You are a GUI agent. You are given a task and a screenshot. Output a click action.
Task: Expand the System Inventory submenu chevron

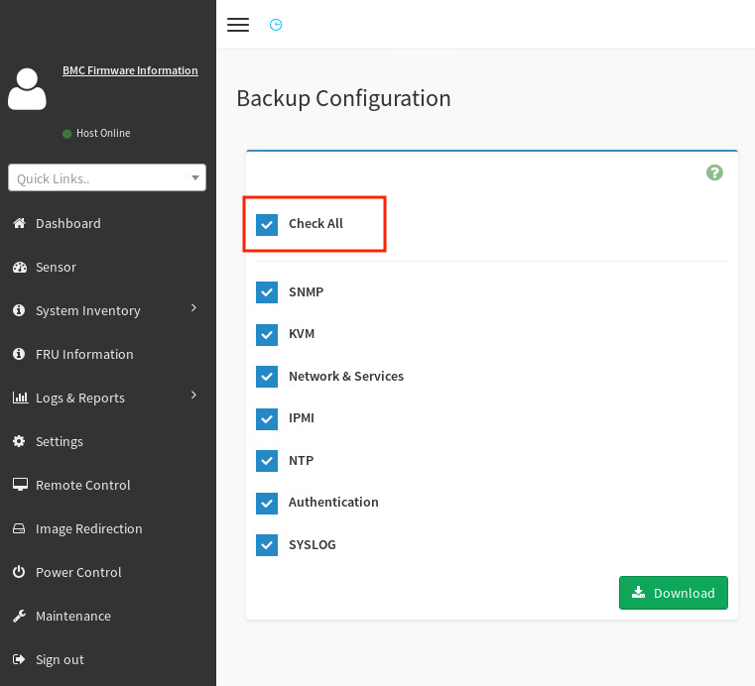tap(193, 309)
